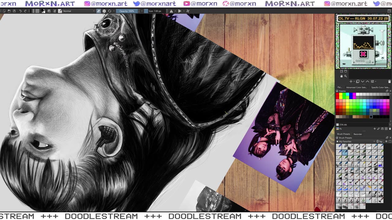Float the Palette docker
Screen dimensions: 392x220
coord(387,91)
